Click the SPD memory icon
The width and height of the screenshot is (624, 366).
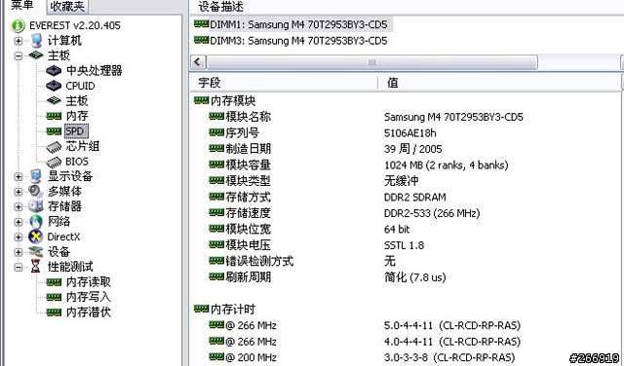click(x=54, y=131)
